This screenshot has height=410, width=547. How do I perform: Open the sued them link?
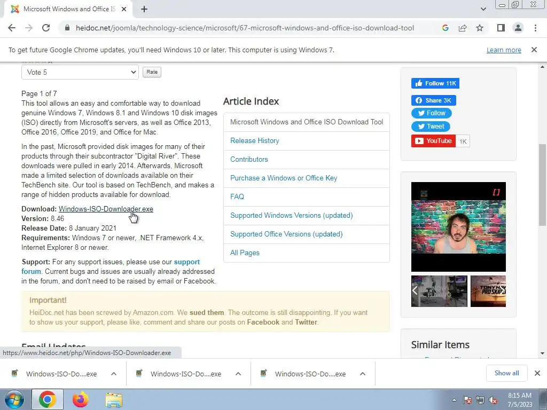pyautogui.click(x=207, y=312)
